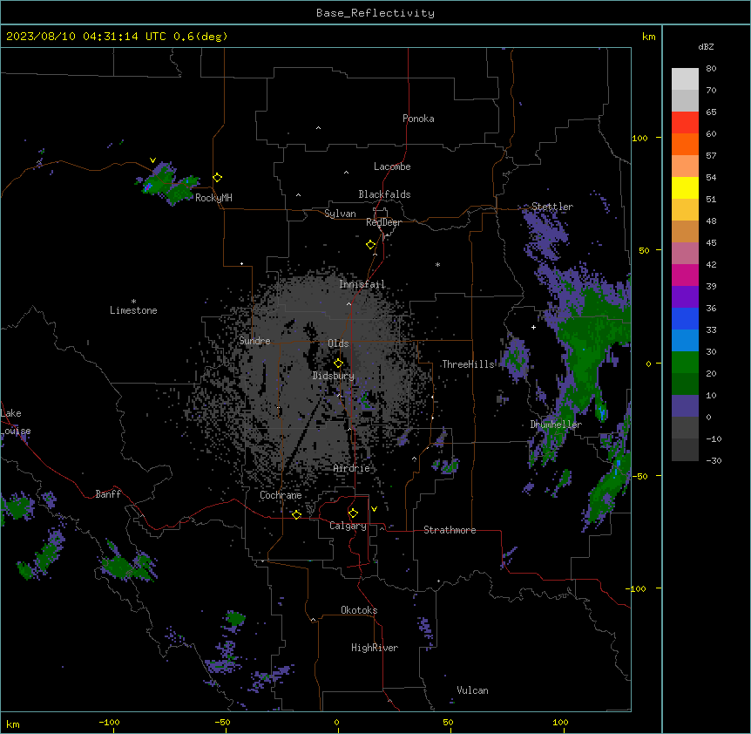Viewport: 751px width, 734px height.
Task: Click the Innisfail city label
Action: click(x=362, y=284)
